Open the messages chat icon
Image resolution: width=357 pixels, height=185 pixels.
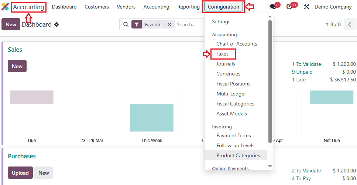(273, 7)
